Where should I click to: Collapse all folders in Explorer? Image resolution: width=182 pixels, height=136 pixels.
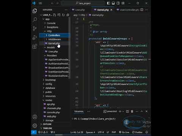click(68, 15)
